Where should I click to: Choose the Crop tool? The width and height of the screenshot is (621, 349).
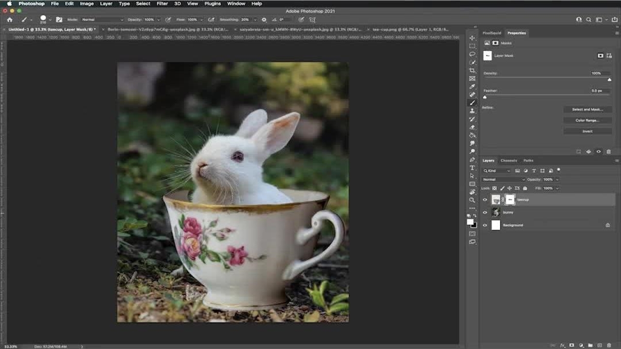coord(472,70)
